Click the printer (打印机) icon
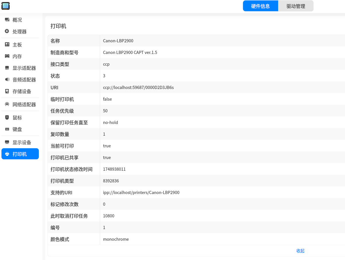Screen dimensions: 345x260 7,154
